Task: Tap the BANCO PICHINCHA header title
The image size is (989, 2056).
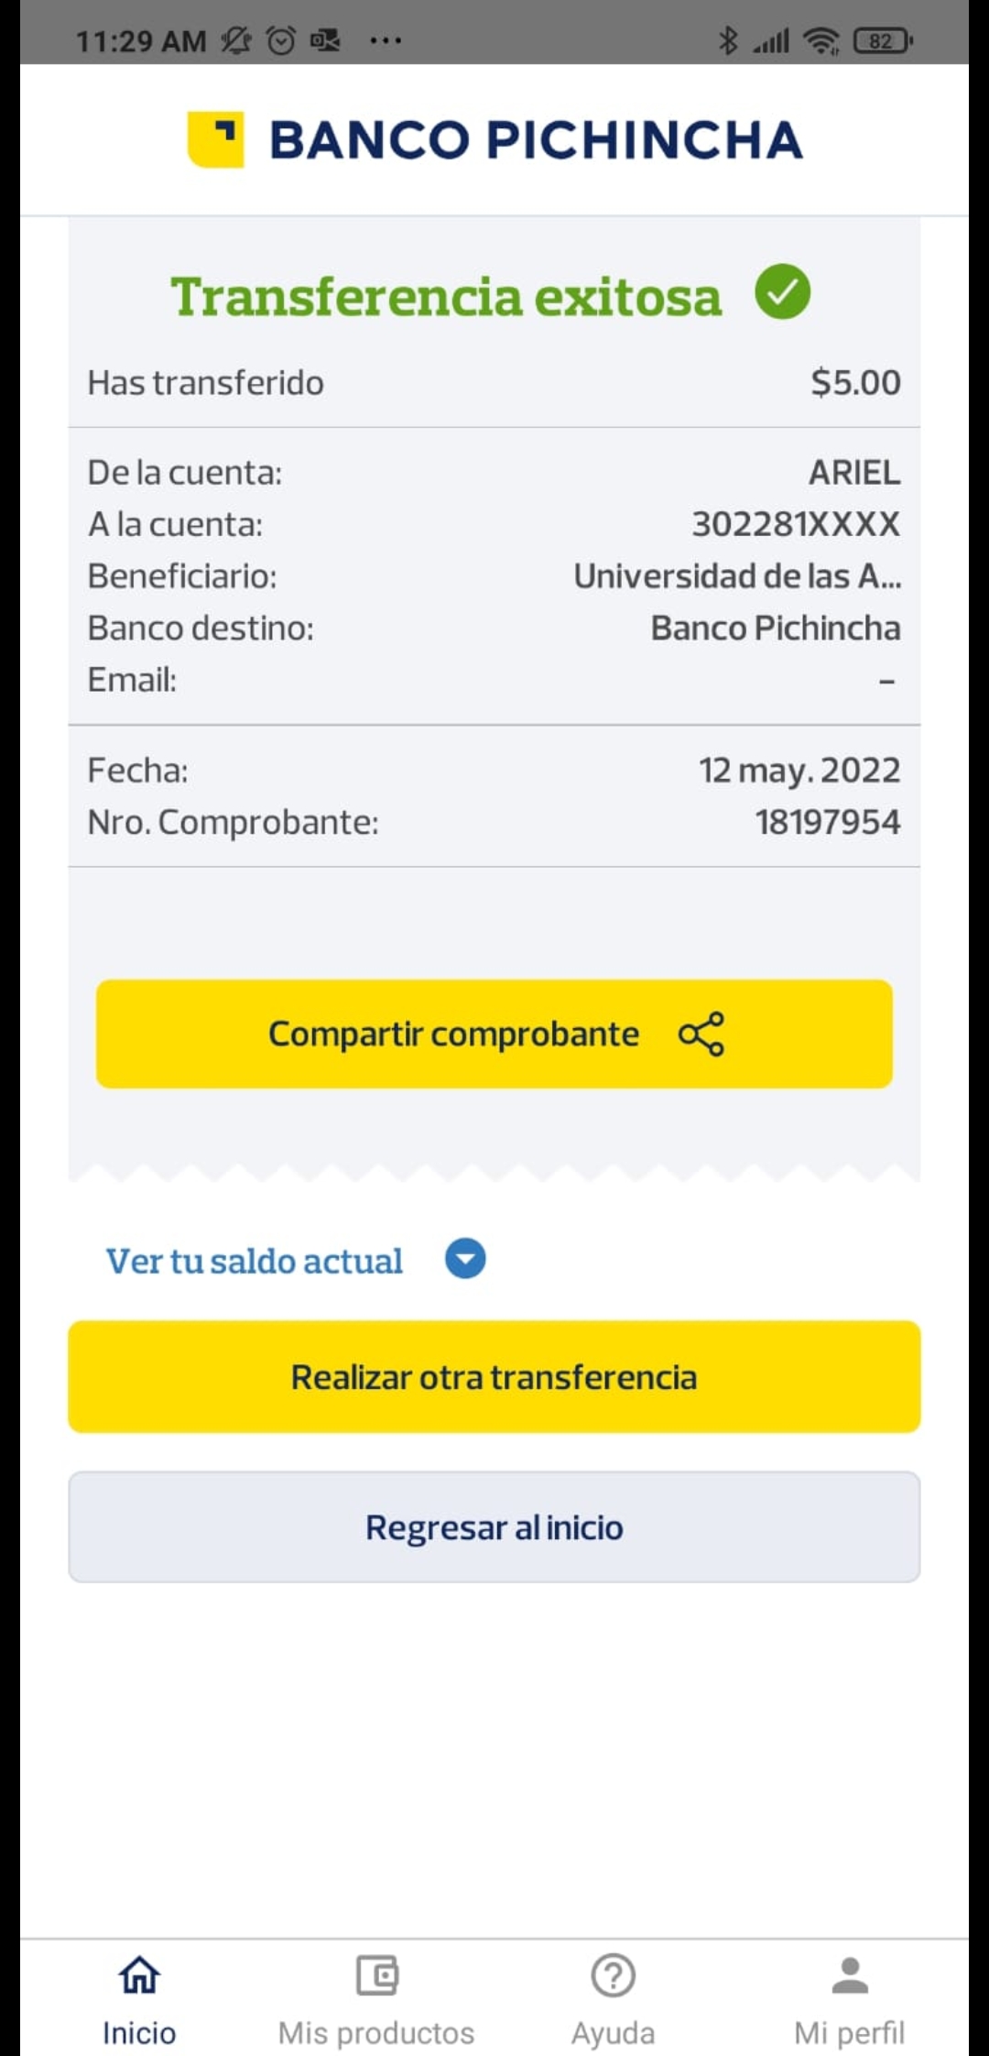Action: point(536,140)
